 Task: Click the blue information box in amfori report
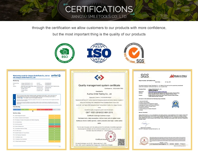[37, 100]
